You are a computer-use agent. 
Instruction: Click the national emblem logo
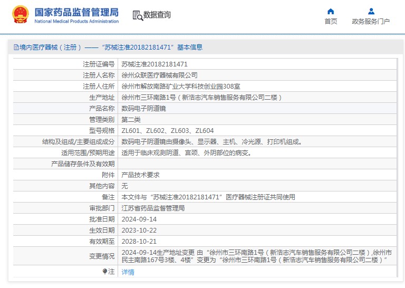[x=21, y=14]
